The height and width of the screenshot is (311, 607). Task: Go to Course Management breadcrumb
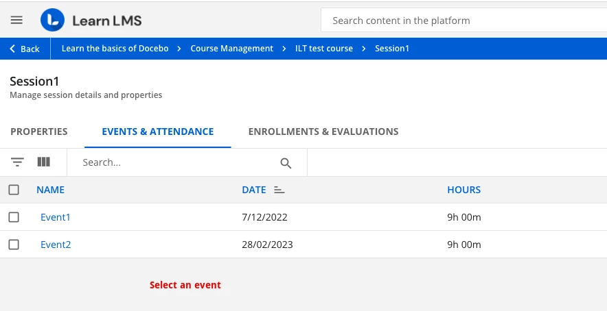(231, 49)
